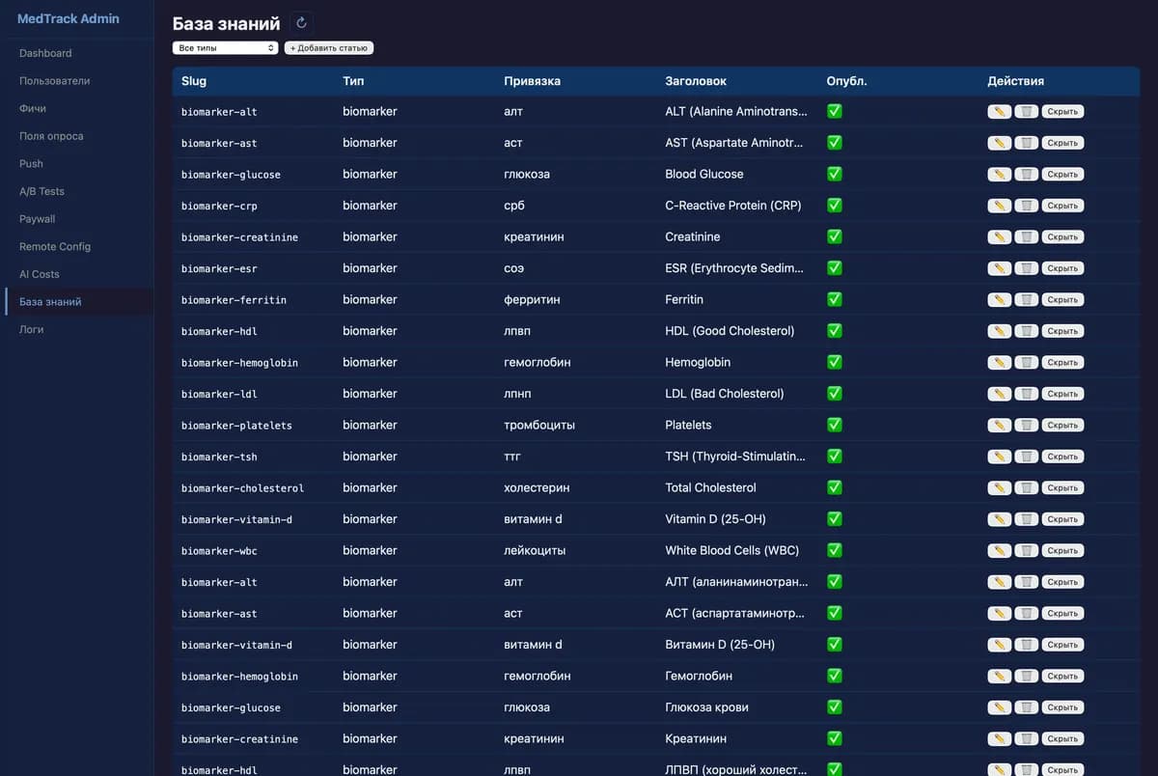The height and width of the screenshot is (776, 1158).
Task: Edit the HDL (Good Cholesterol) row
Action: [1000, 331]
